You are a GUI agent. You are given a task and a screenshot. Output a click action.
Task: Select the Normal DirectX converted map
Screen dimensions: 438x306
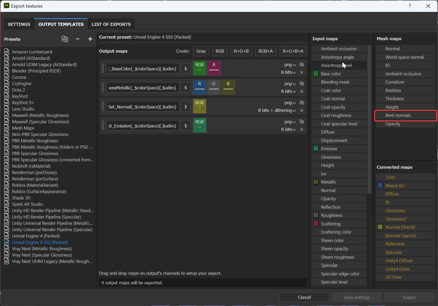406,227
